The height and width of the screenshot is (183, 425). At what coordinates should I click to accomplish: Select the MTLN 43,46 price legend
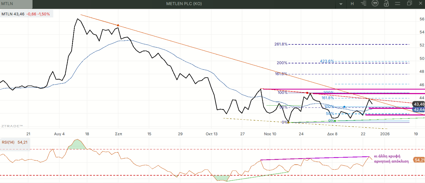pos(26,14)
